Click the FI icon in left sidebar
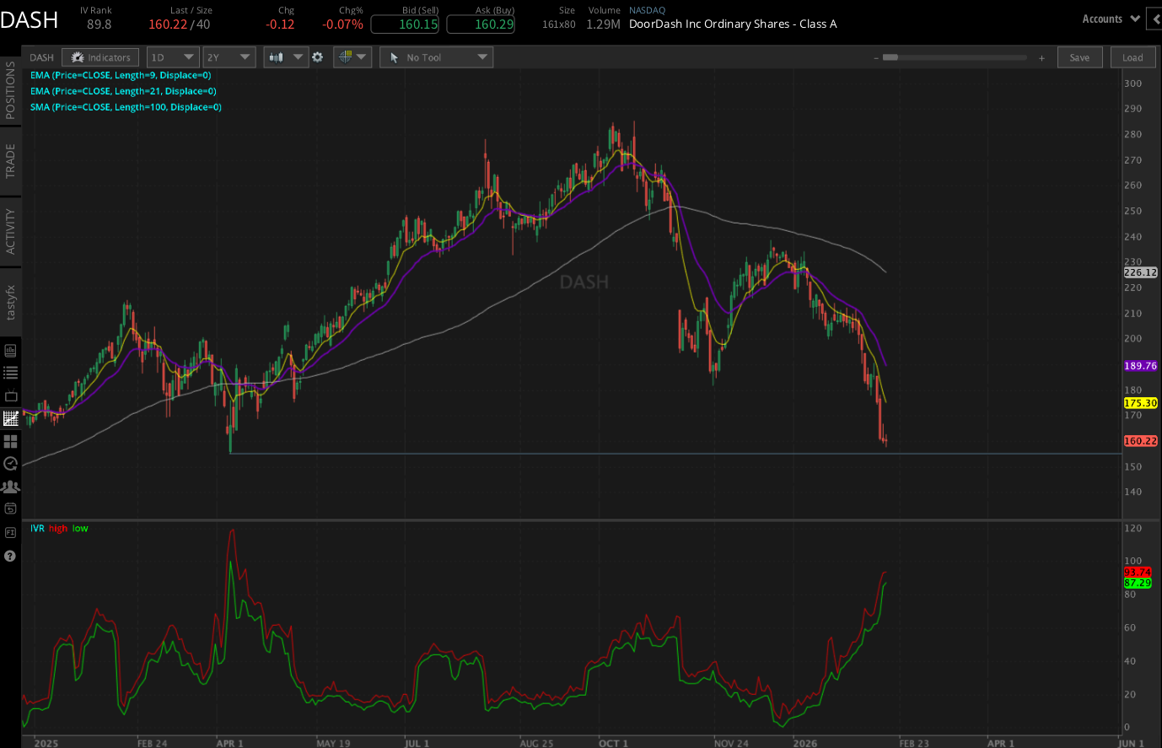Image resolution: width=1162 pixels, height=748 pixels. pos(11,532)
